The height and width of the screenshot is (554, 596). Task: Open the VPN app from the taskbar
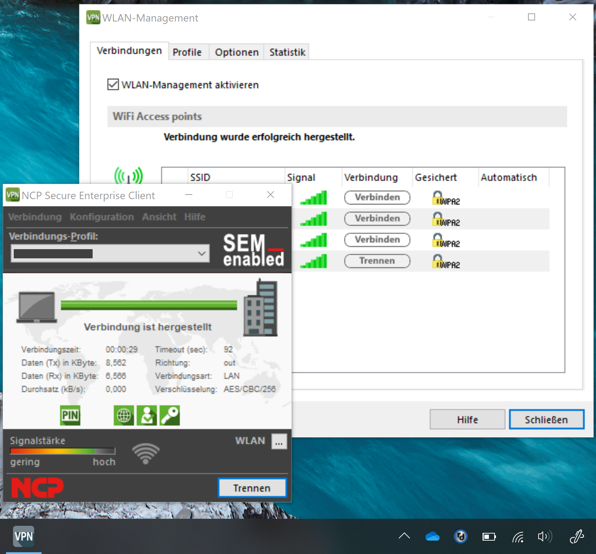(24, 536)
